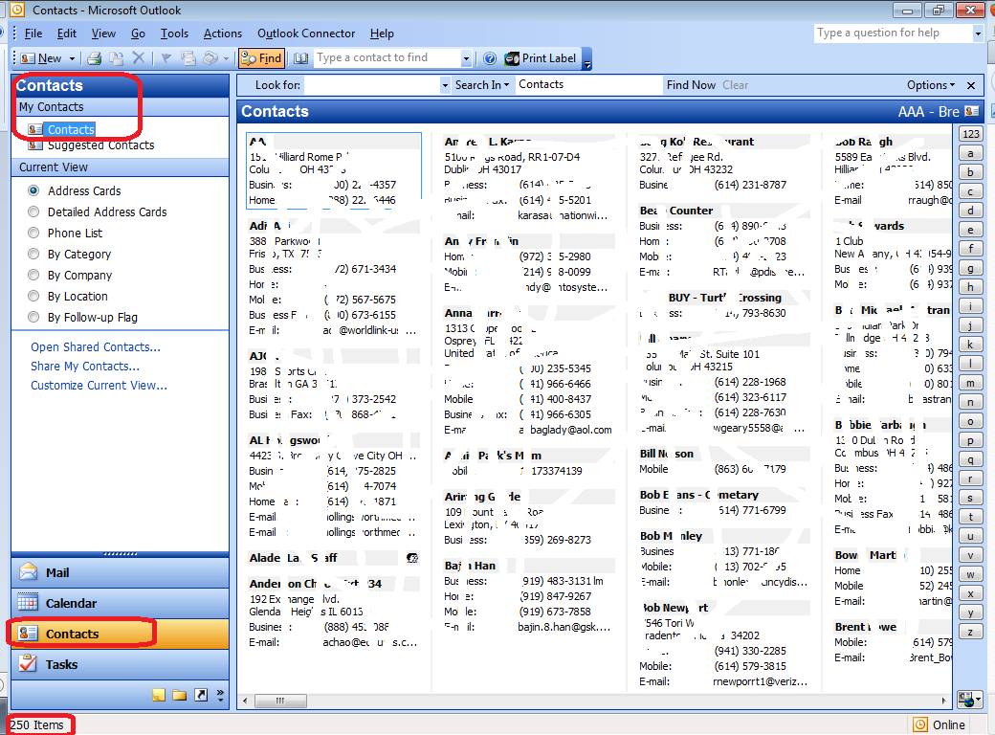Viewport: 995px width, 735px height.
Task: Open the View menu
Action: 103,33
